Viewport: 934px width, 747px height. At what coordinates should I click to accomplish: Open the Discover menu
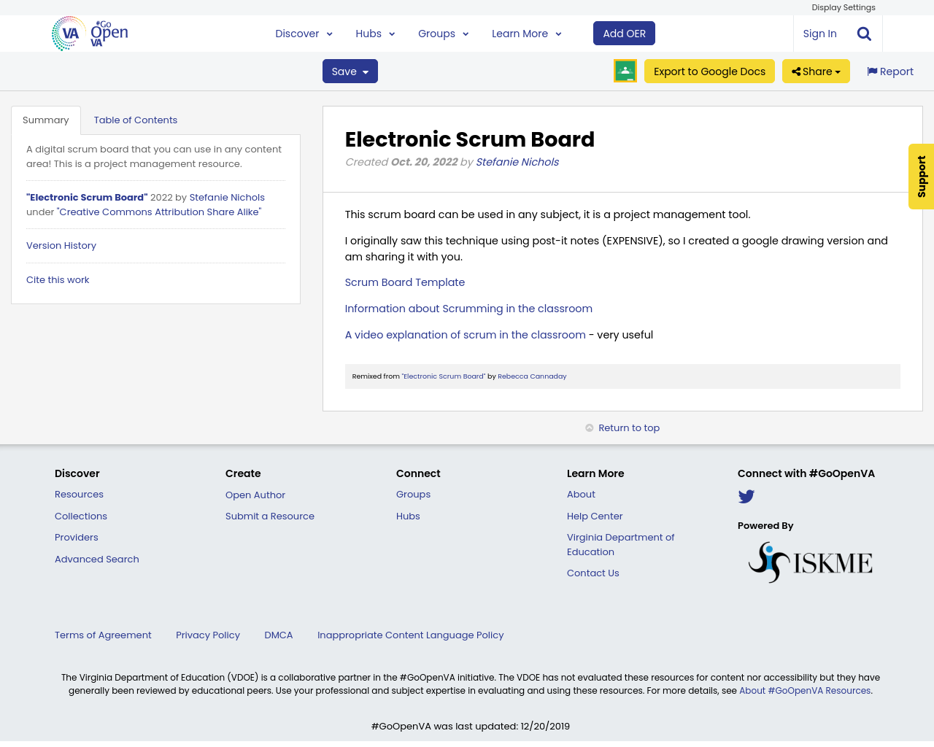(304, 32)
